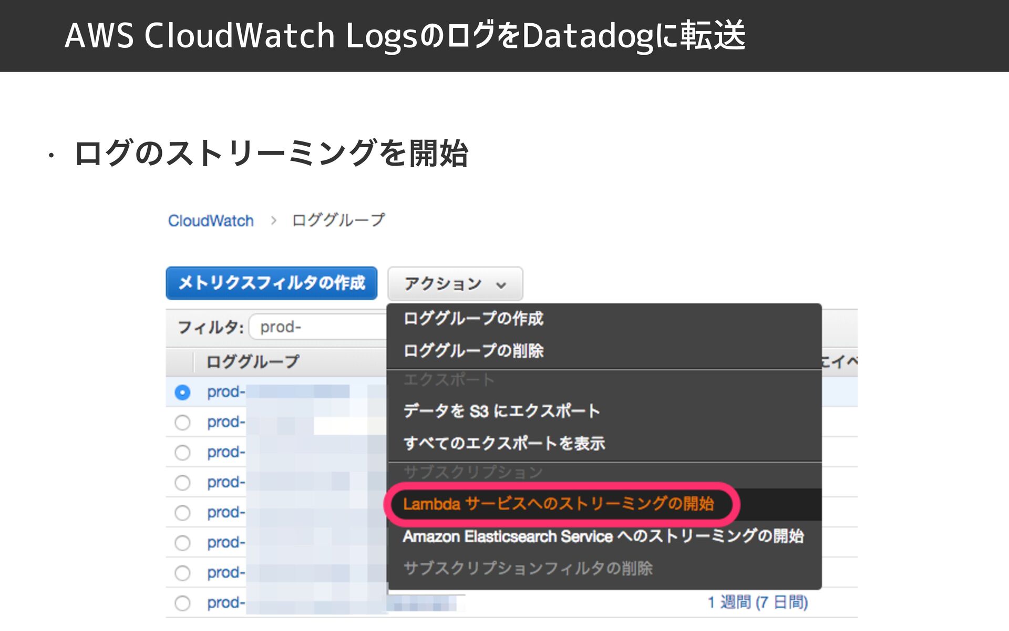Choose Amazon Elasticsearch Service streaming menu item
The height and width of the screenshot is (631, 1009).
[603, 536]
